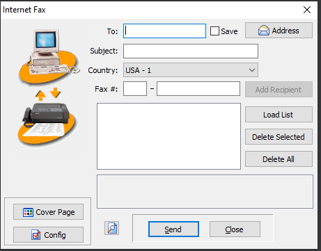Open the Config settings button
This screenshot has height=251, width=321.
48,235
